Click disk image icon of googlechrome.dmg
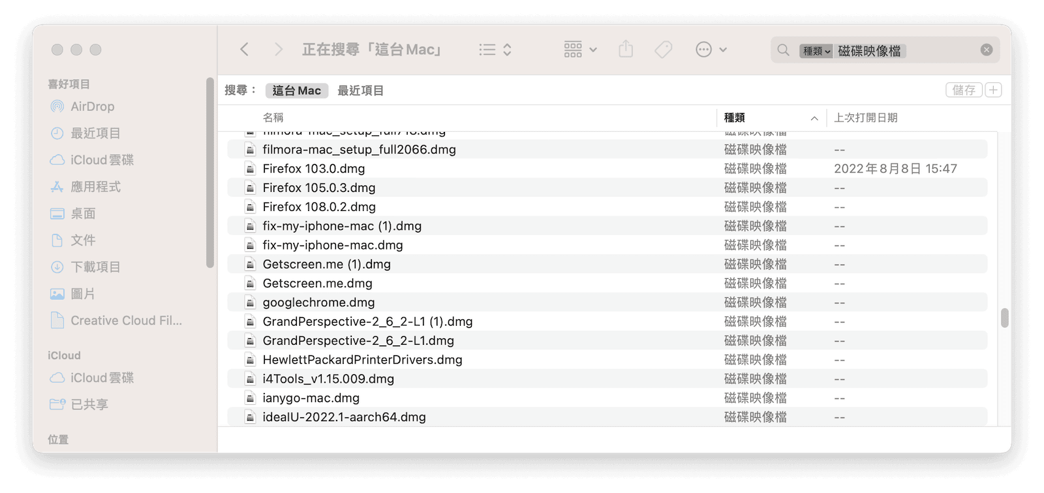 pos(250,302)
